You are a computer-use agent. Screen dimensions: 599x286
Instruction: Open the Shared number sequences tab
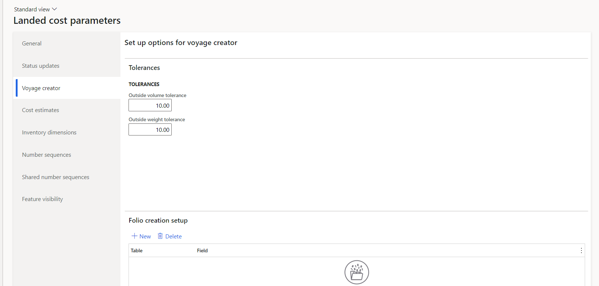tap(56, 177)
